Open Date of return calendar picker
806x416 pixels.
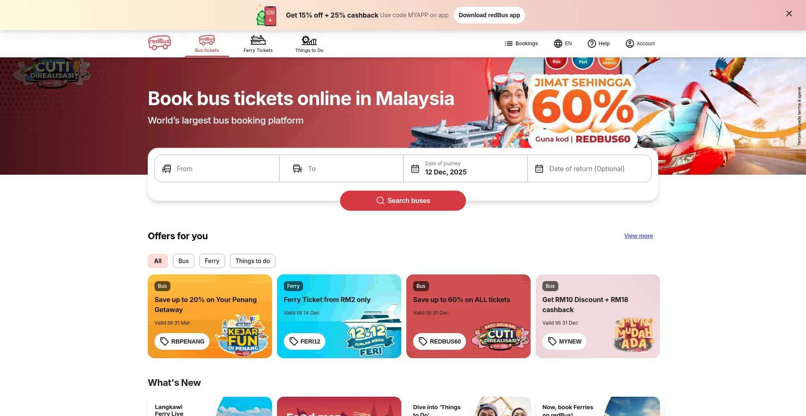coord(589,168)
